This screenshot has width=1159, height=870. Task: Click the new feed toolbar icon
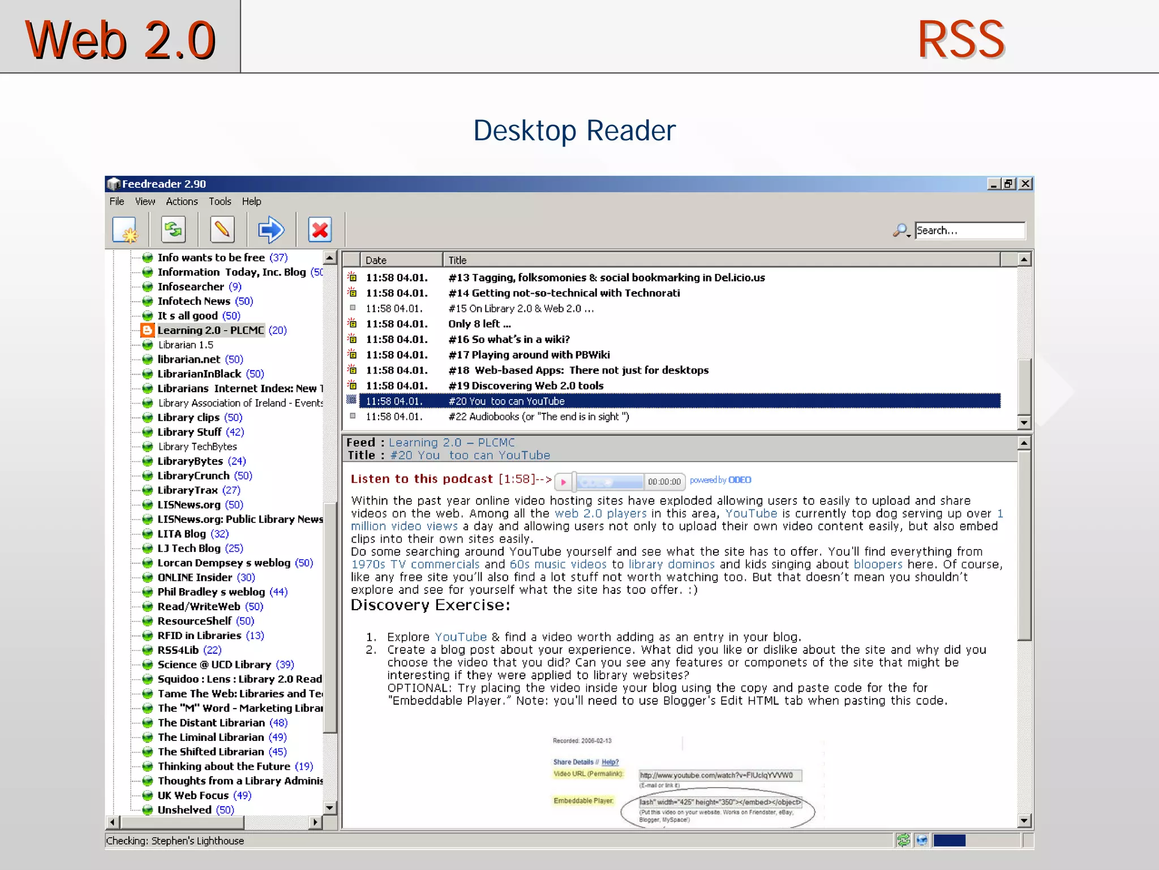tap(125, 230)
